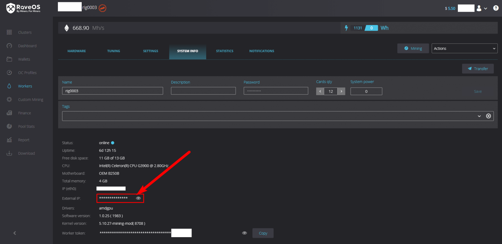This screenshot has width=502, height=244.
Task: Open the Download page
Action: pyautogui.click(x=26, y=153)
